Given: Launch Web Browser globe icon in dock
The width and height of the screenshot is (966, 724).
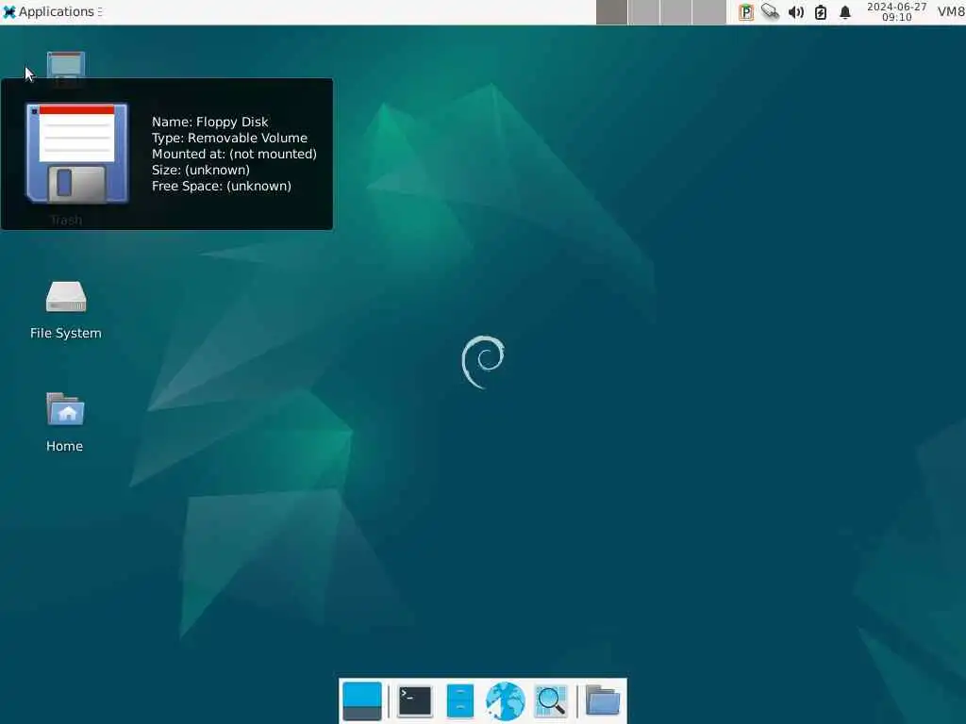Looking at the screenshot, I should [x=506, y=701].
